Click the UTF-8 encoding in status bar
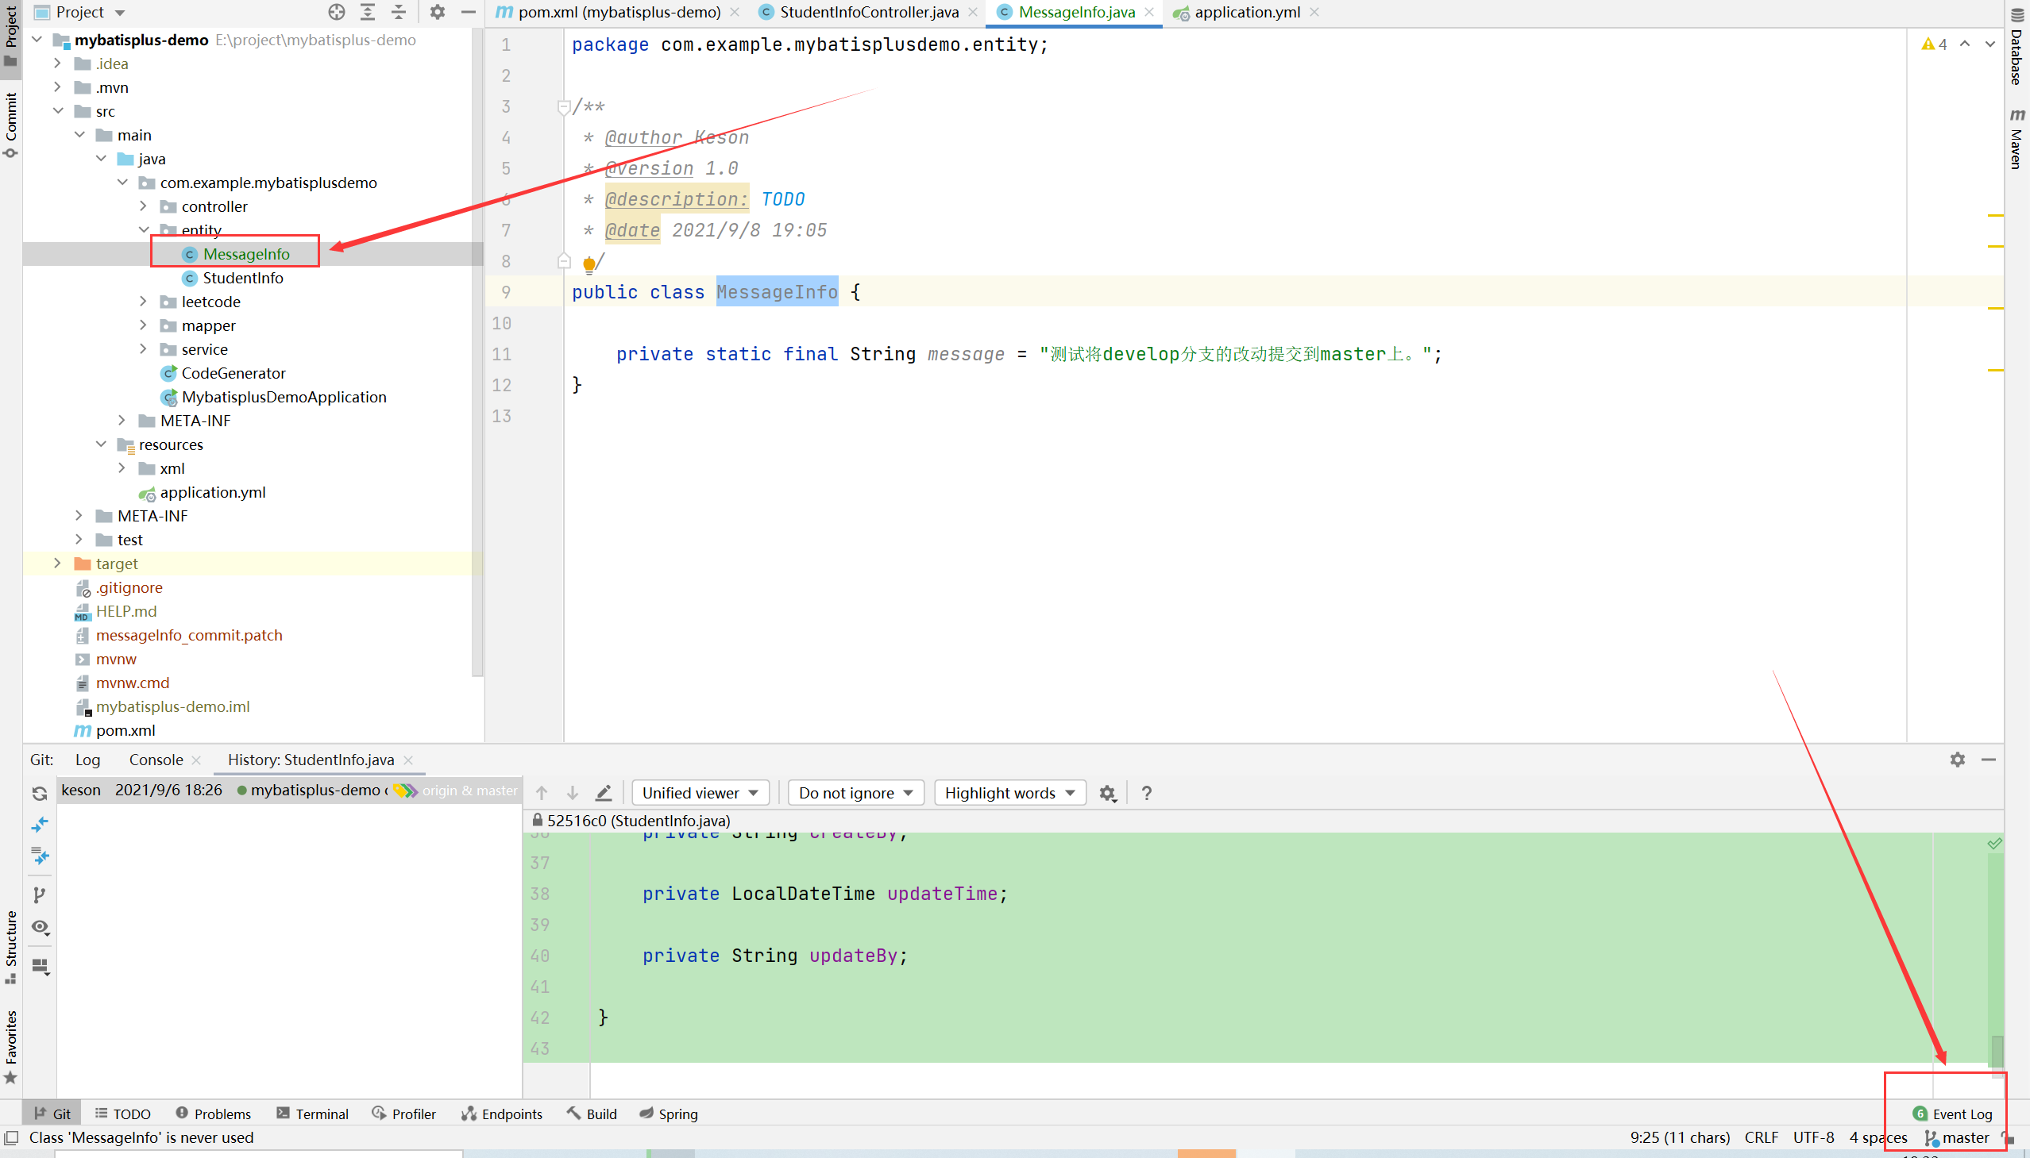The height and width of the screenshot is (1158, 2030). (1813, 1138)
